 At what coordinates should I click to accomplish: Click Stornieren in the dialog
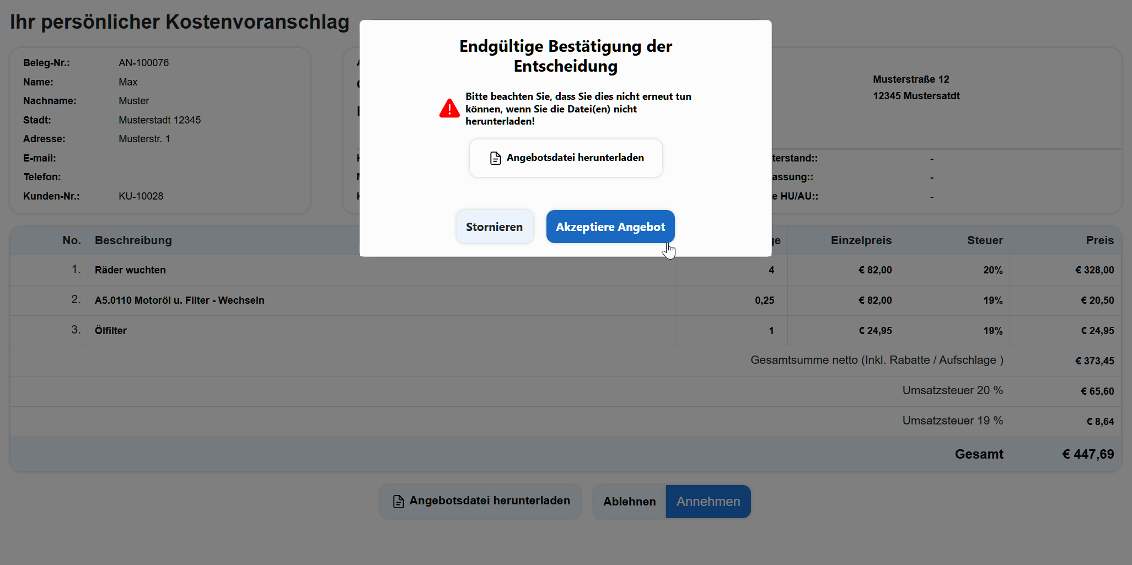point(495,227)
